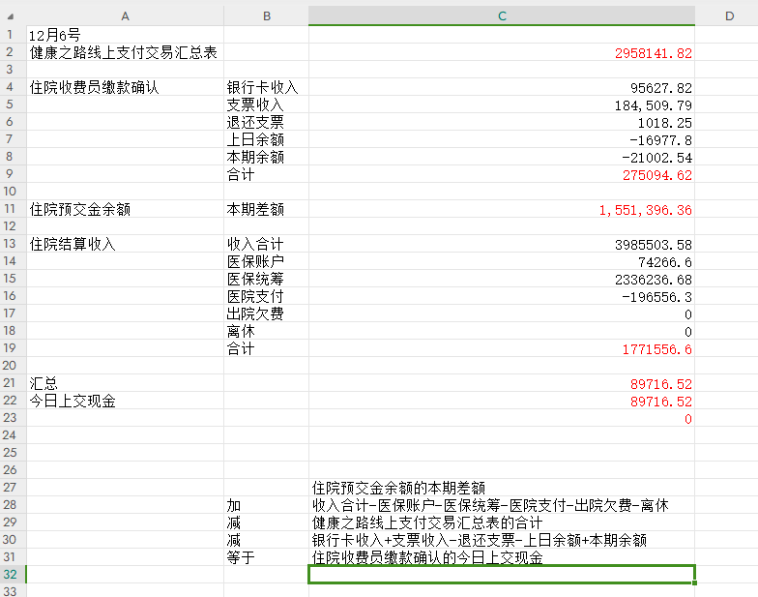The height and width of the screenshot is (597, 758).
Task: Click red value 2958141.82
Action: click(x=654, y=52)
